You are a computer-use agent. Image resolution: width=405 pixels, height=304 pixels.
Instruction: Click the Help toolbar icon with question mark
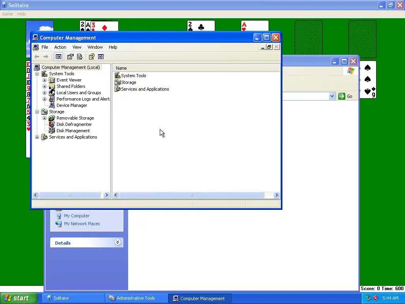[91, 57]
